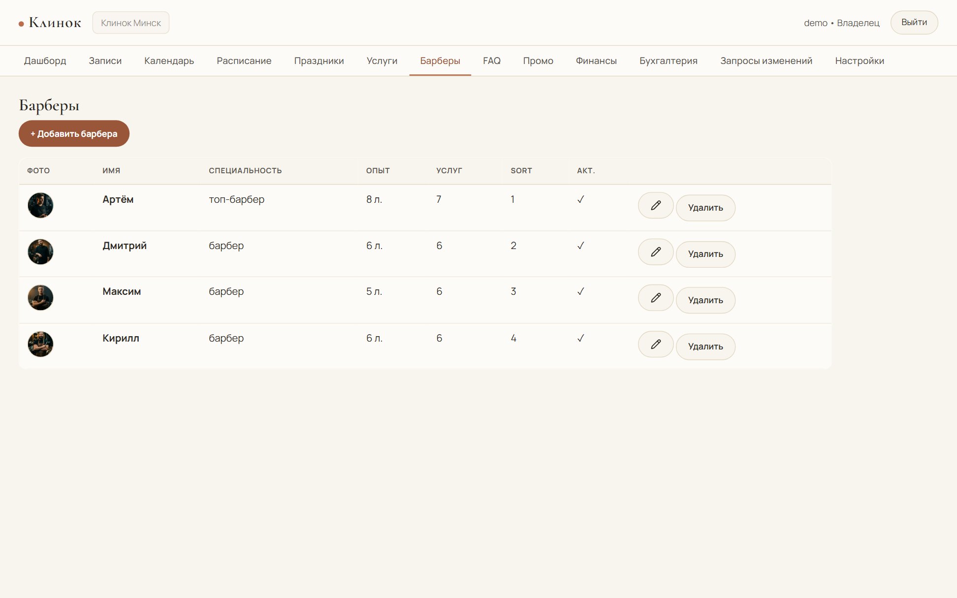This screenshot has height=598, width=957.
Task: Open the Записи tab
Action: [x=105, y=61]
